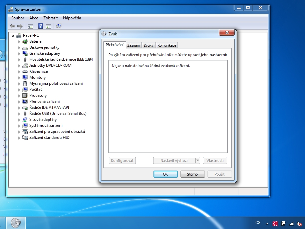305x229 pixels.
Task: Select the Pavel-PC tree label
Action: (31, 35)
